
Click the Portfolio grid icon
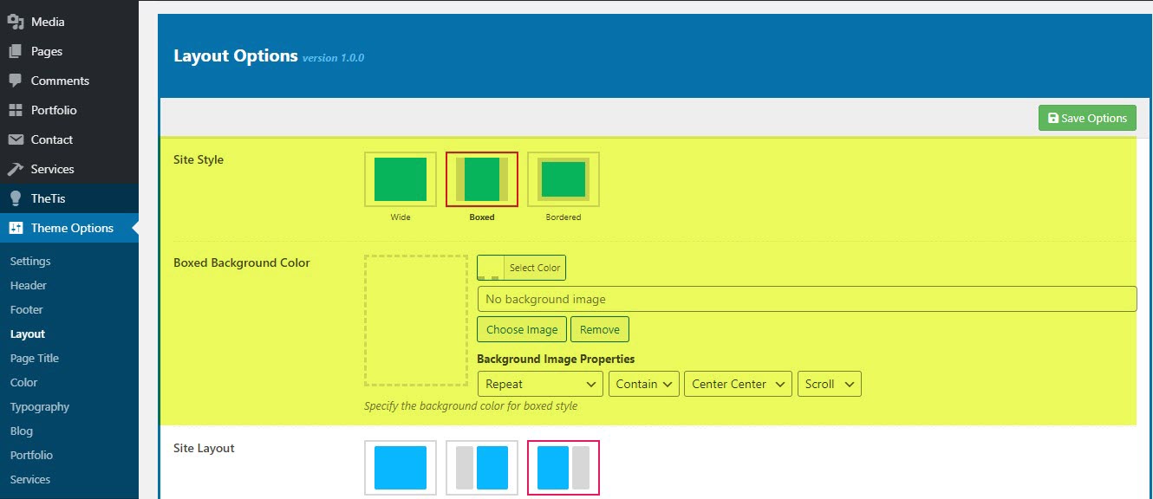click(x=16, y=110)
